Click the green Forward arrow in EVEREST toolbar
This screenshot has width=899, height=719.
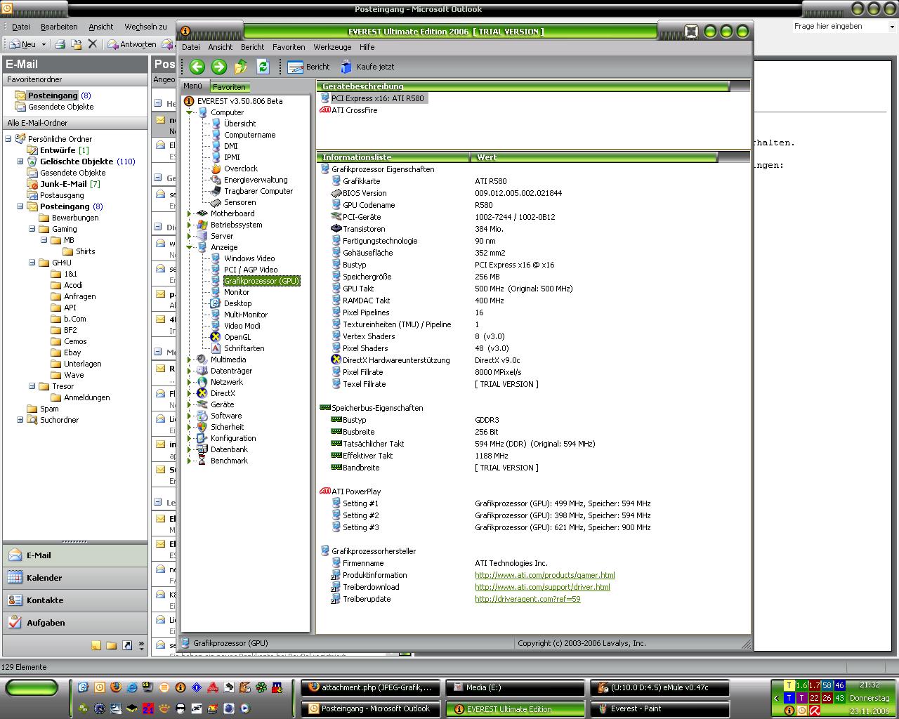coord(219,67)
